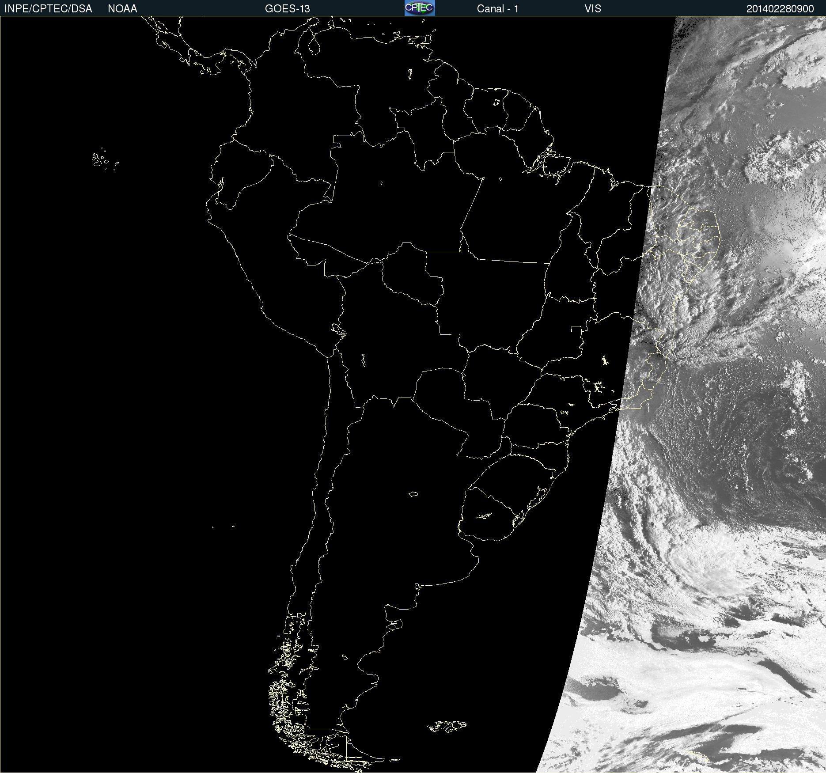Viewport: 826px width, 773px height.
Task: Click the Brasília Federal District rectangle
Action: pyautogui.click(x=576, y=329)
